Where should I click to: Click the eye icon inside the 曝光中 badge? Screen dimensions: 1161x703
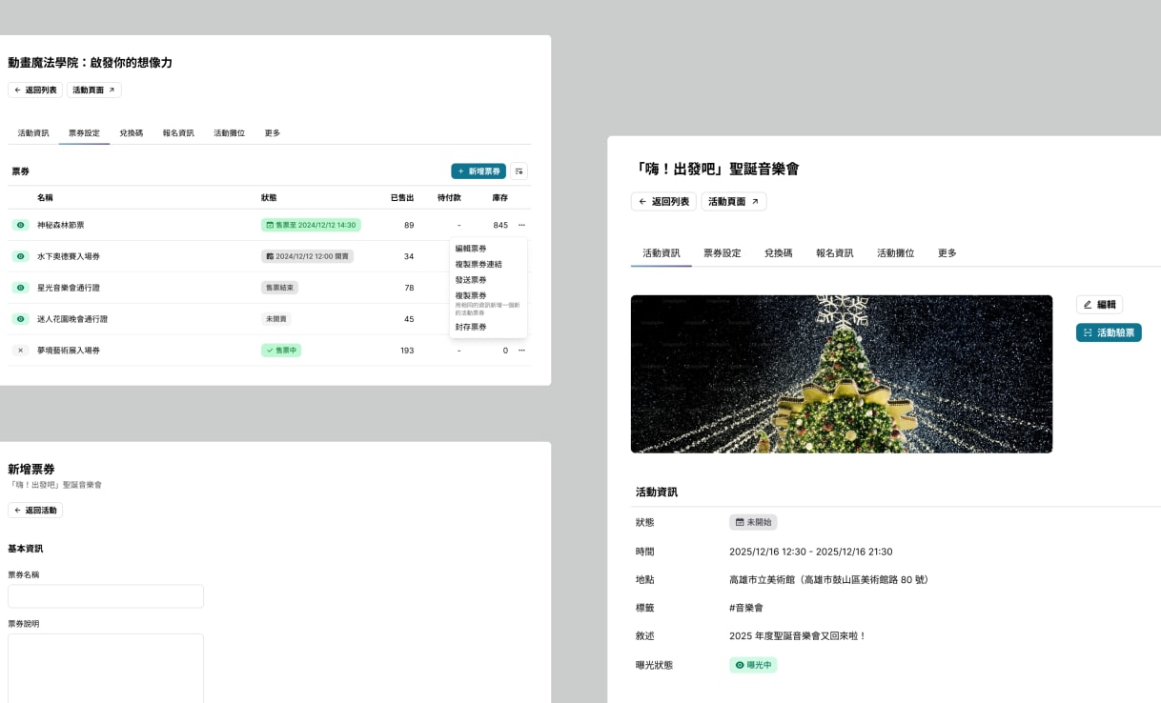point(741,665)
